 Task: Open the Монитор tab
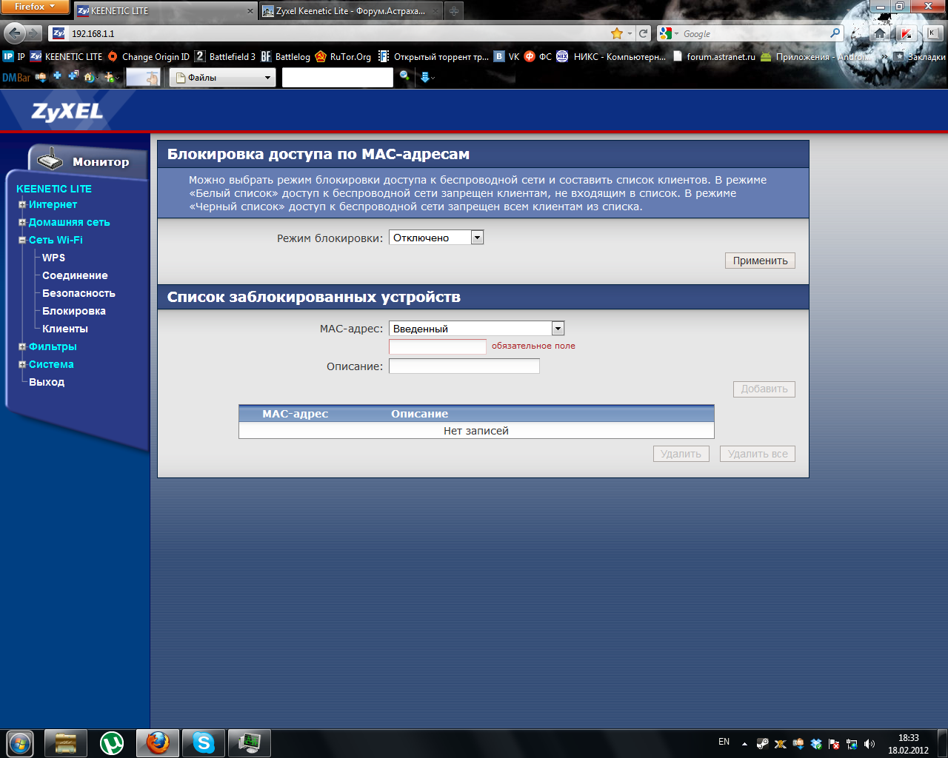tap(89, 161)
